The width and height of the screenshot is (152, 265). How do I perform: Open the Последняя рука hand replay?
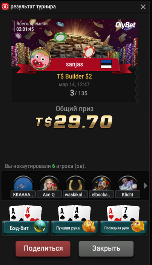[x=124, y=228]
